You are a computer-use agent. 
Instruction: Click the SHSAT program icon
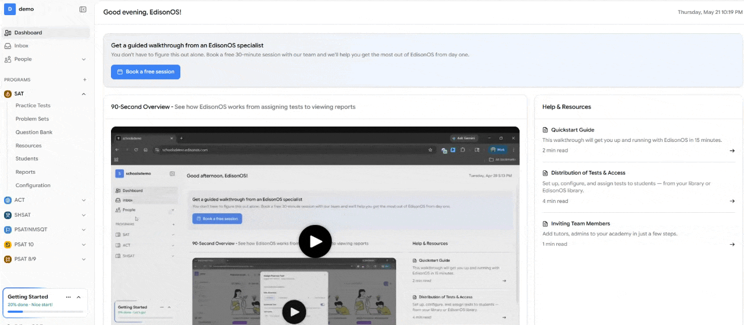pos(8,215)
